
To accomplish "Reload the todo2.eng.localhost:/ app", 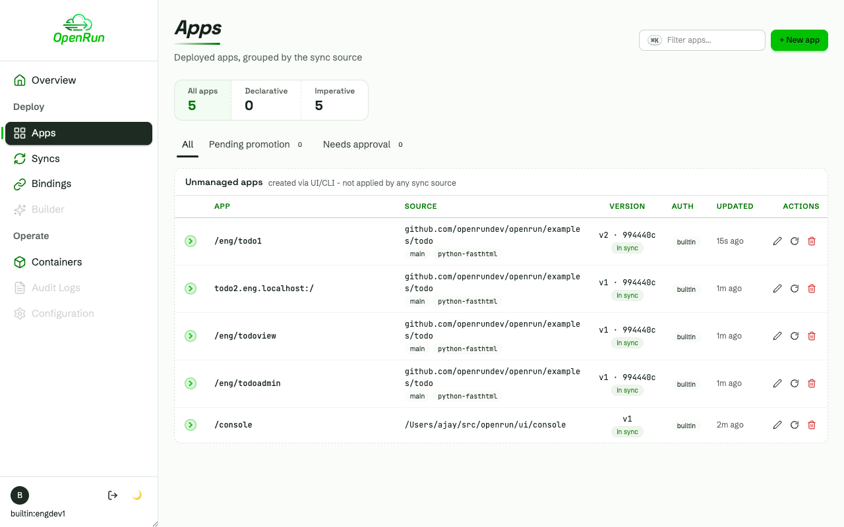I will pos(795,289).
